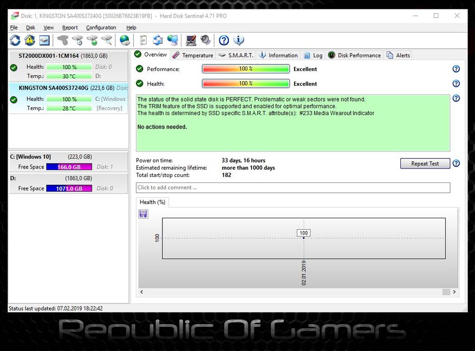The width and height of the screenshot is (475, 351).
Task: Open the Help menu
Action: [131, 27]
